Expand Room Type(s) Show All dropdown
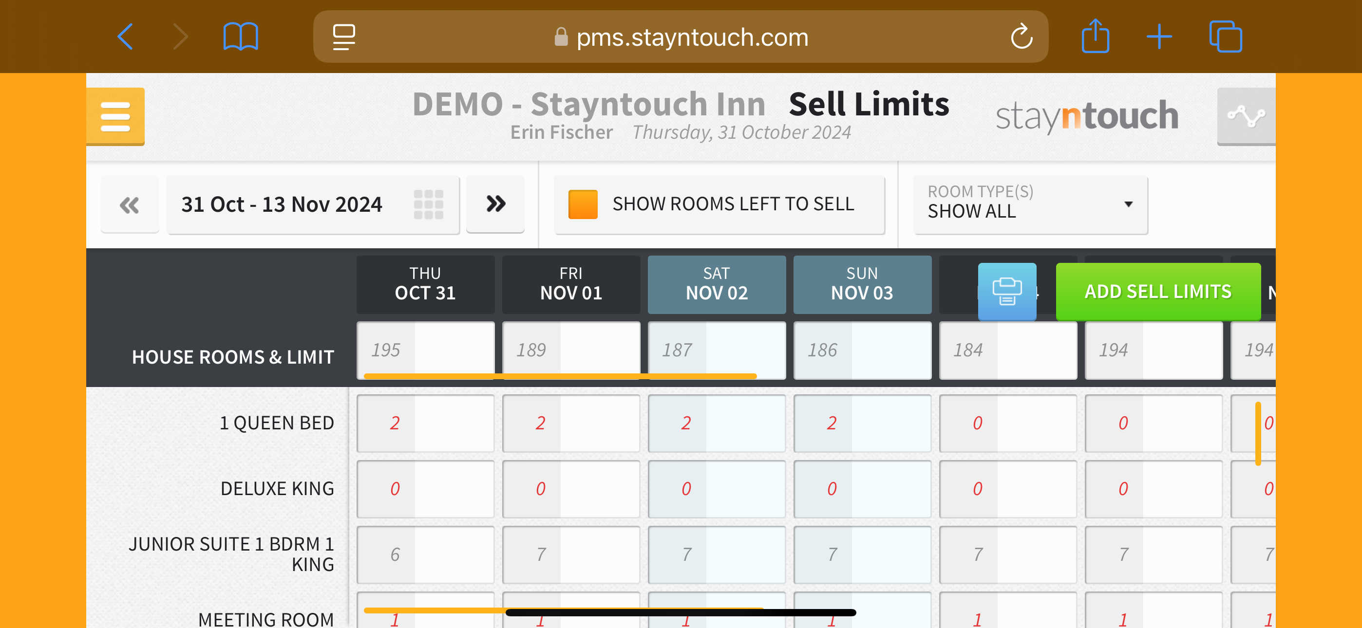 click(1030, 204)
